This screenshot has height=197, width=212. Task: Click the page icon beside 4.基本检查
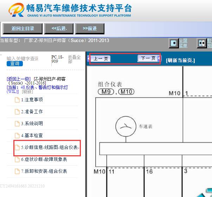click(17, 136)
